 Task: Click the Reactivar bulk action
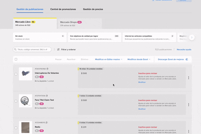click(x=71, y=59)
